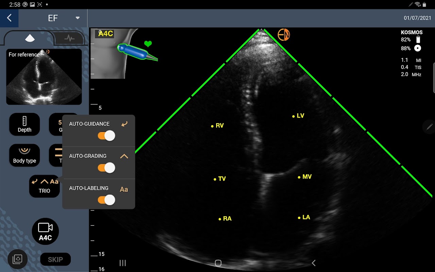Click the auto-labeling Aa icon
This screenshot has width=435, height=272.
point(124,189)
